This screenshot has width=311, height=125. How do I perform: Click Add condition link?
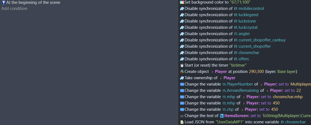(14, 8)
